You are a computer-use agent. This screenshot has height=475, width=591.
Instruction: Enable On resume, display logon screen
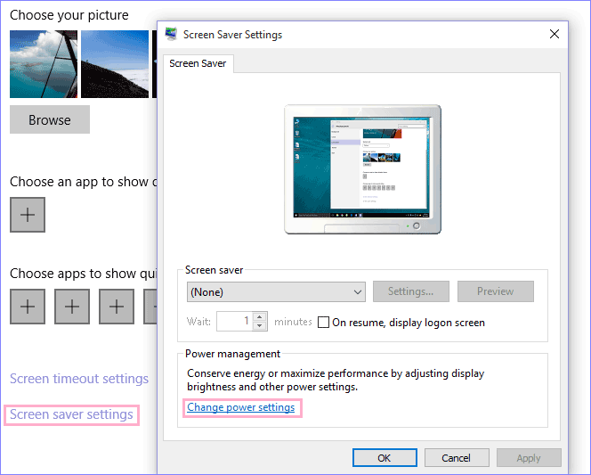[324, 322]
